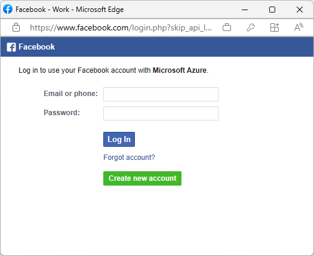Click the "Email or phone:" label
The width and height of the screenshot is (314, 256).
[70, 94]
